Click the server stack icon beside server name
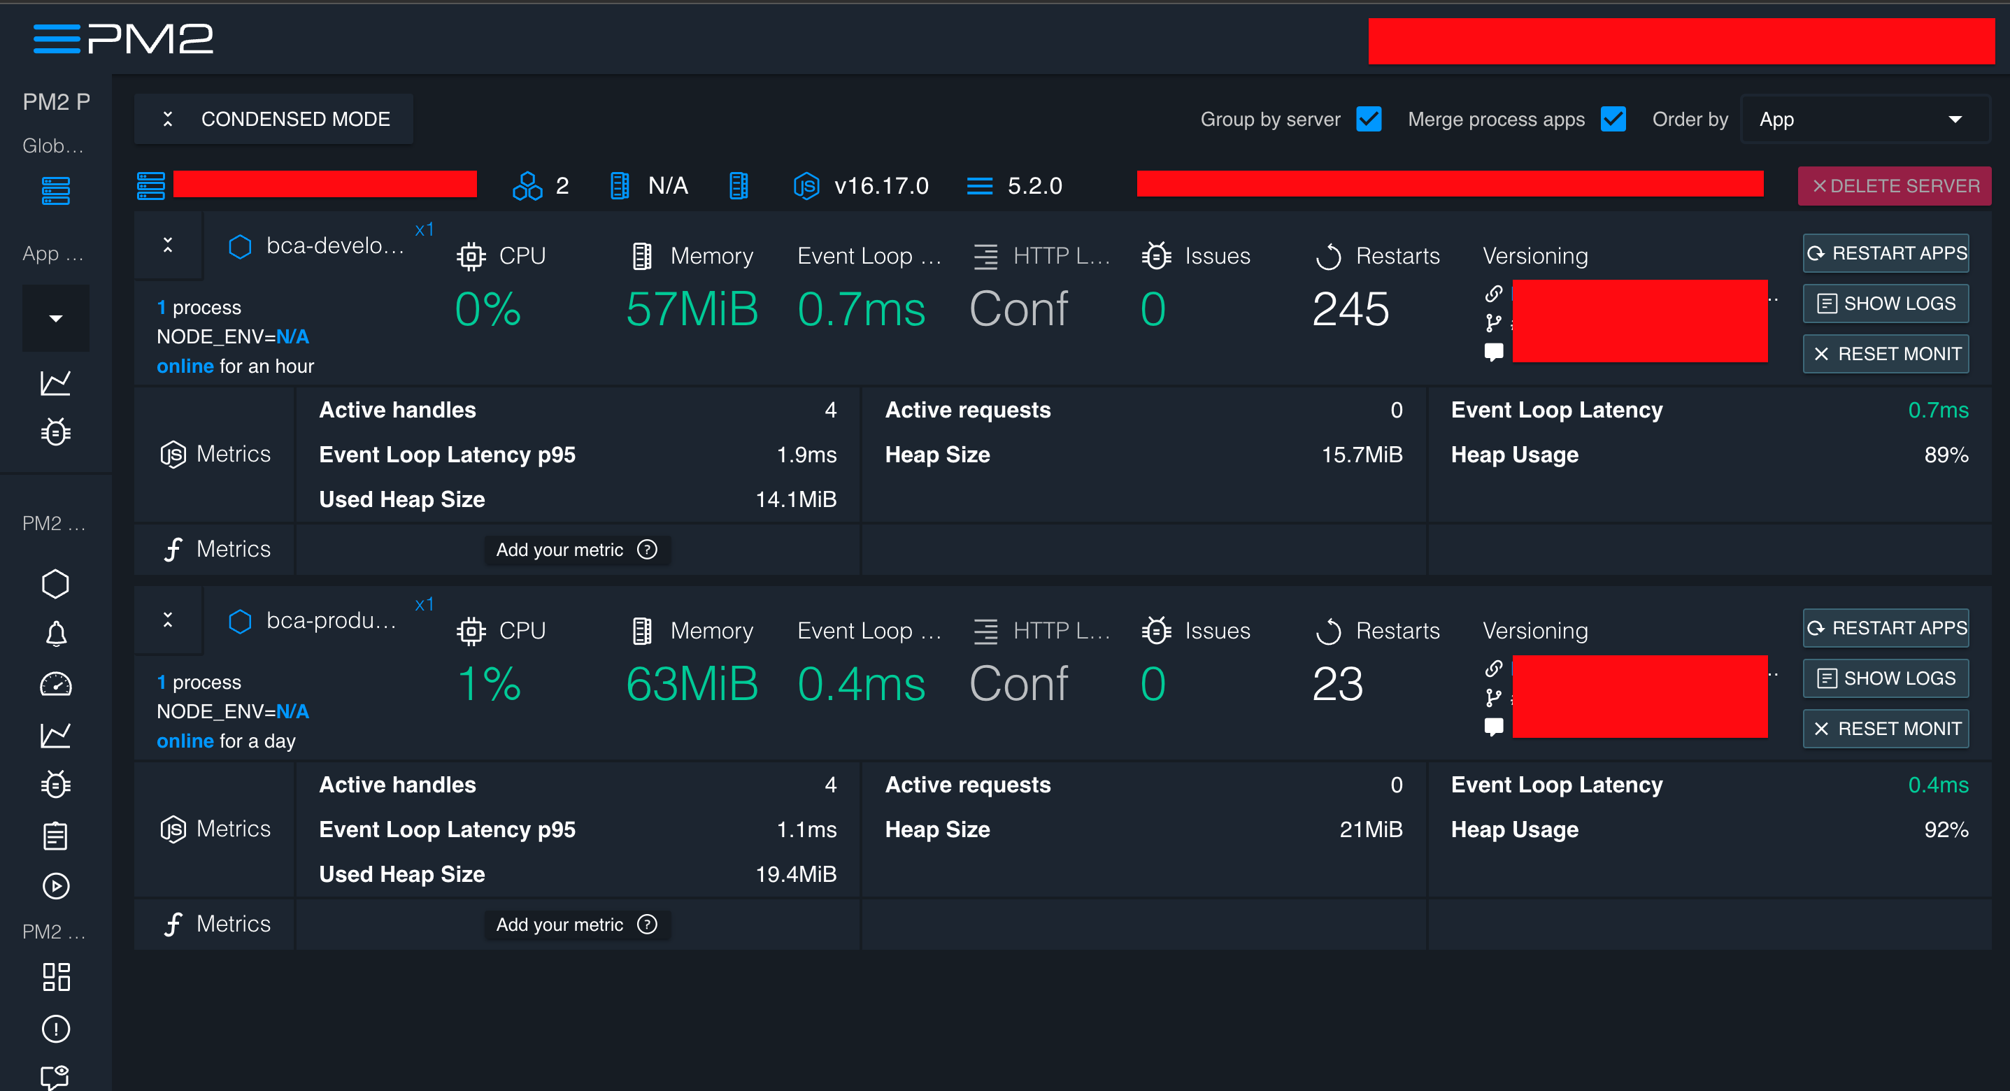 [x=150, y=186]
